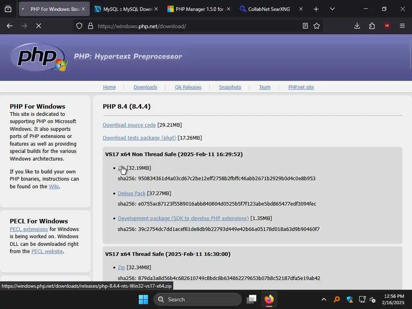This screenshot has height=309, width=412.
Task: Toggle reader view icon
Action: point(305,26)
